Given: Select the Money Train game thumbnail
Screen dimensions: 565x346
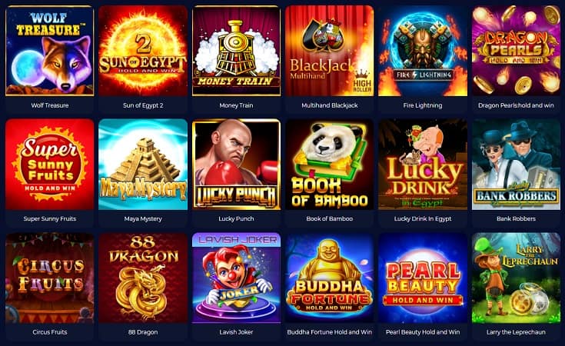Looking at the screenshot, I should (237, 51).
